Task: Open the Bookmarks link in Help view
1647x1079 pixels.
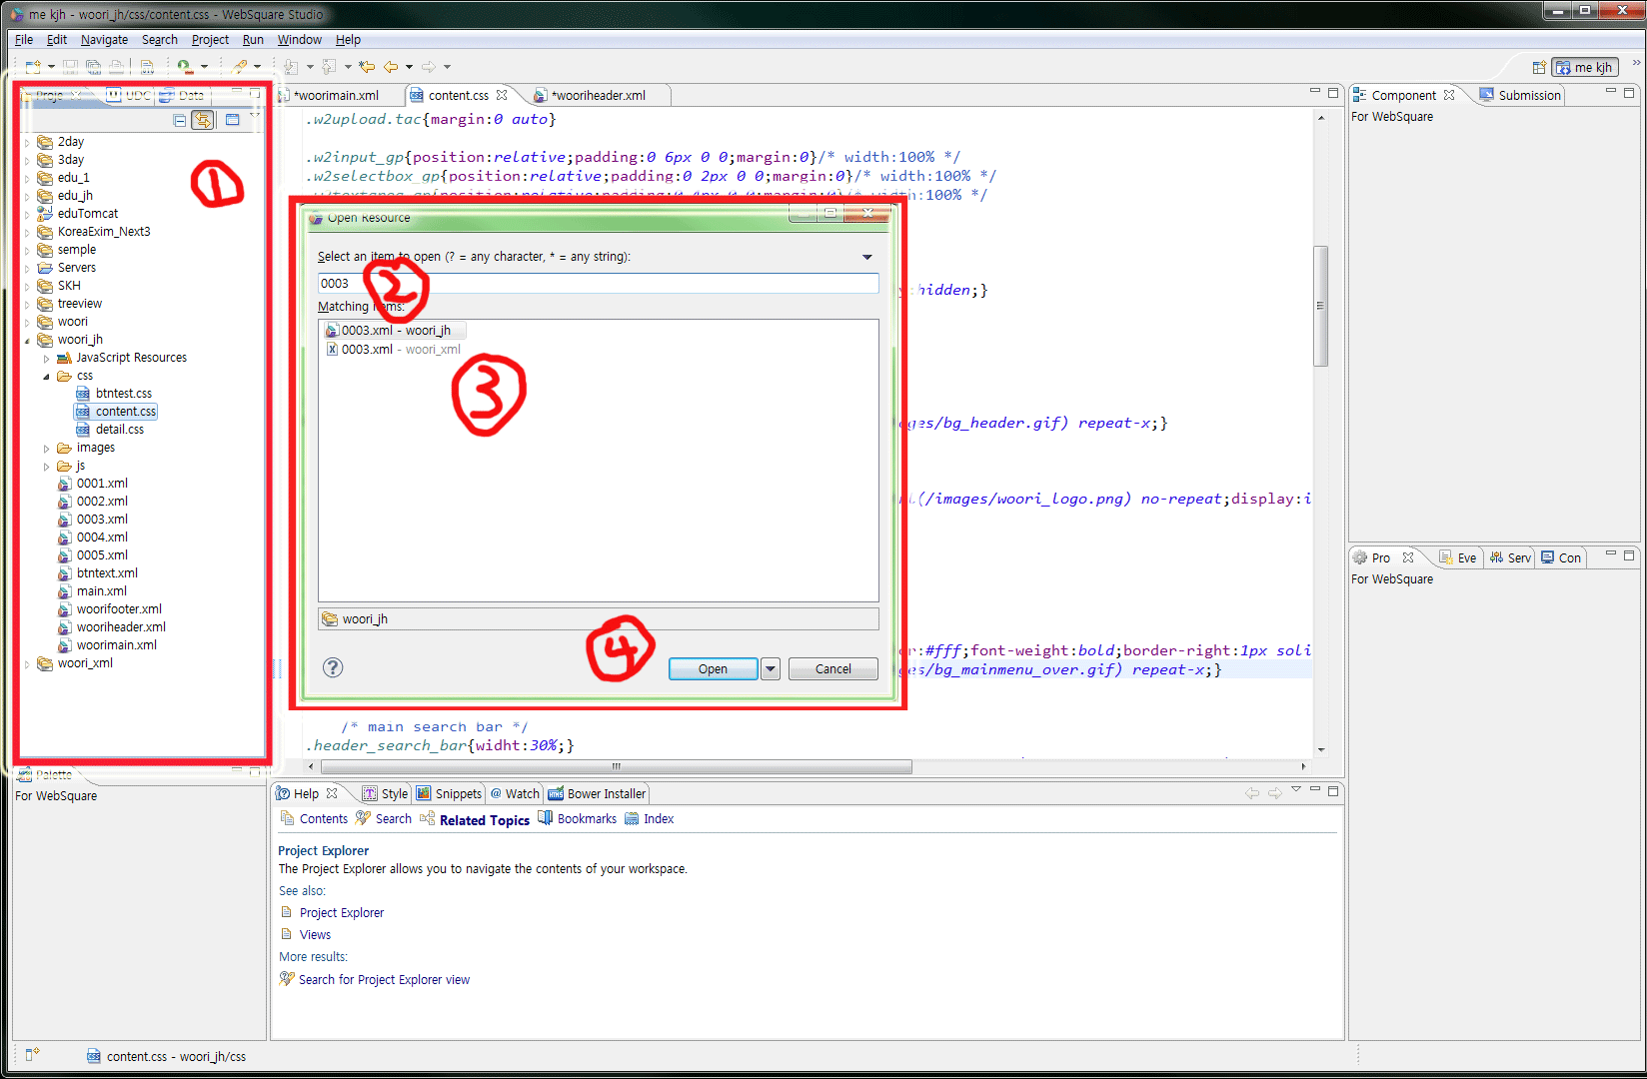Action: pyautogui.click(x=577, y=819)
